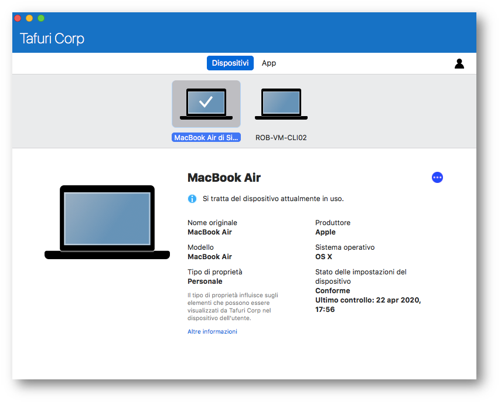The height and width of the screenshot is (404, 501).
Task: Select the ROB-VM-CLI02 laptop icon
Action: 281,104
